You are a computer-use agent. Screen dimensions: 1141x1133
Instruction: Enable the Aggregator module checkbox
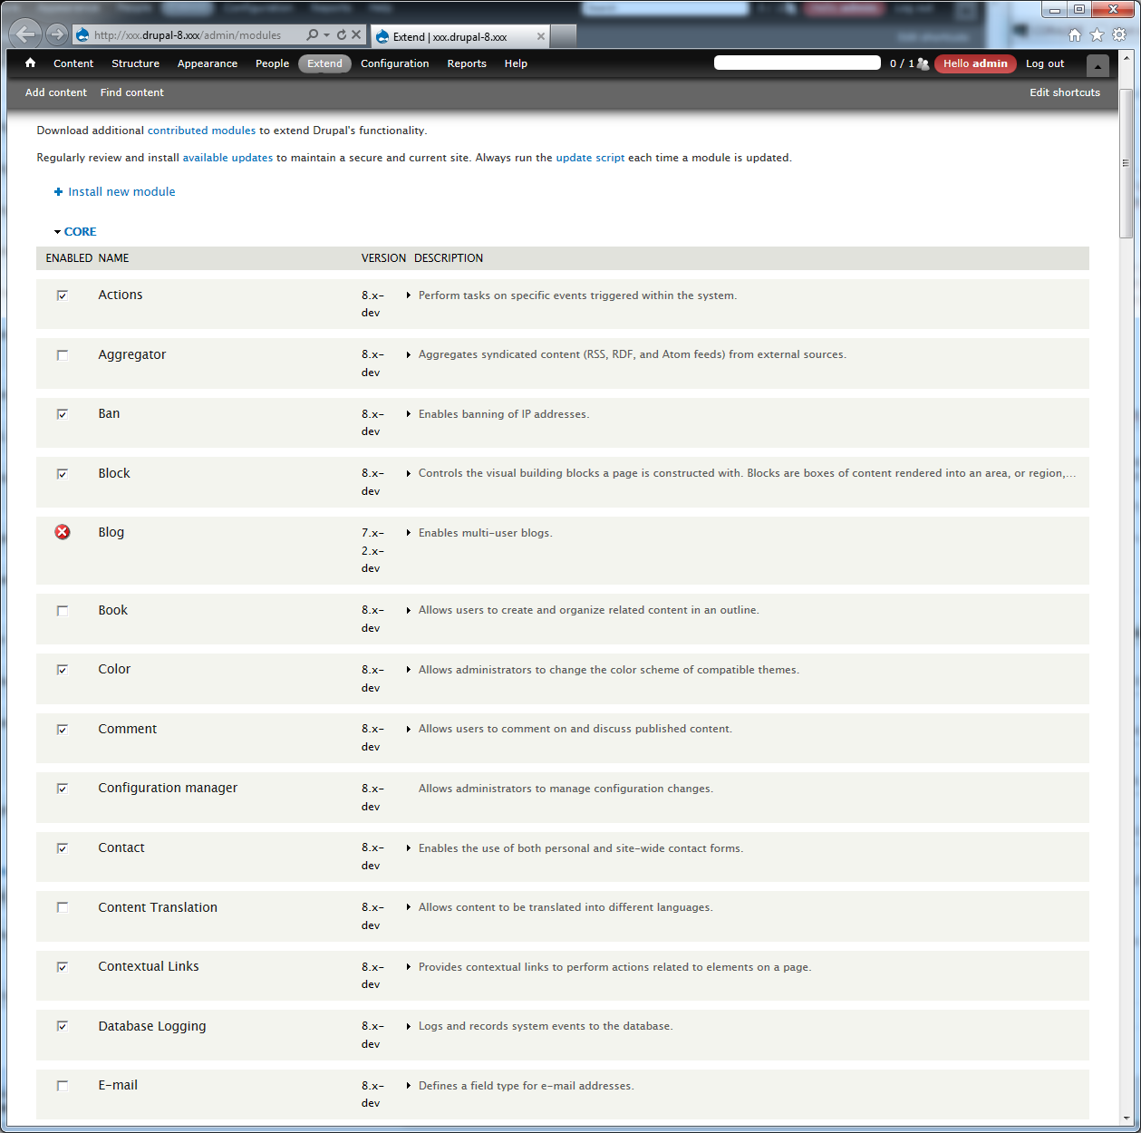(63, 355)
